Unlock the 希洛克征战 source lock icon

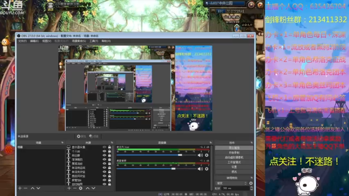(109, 168)
